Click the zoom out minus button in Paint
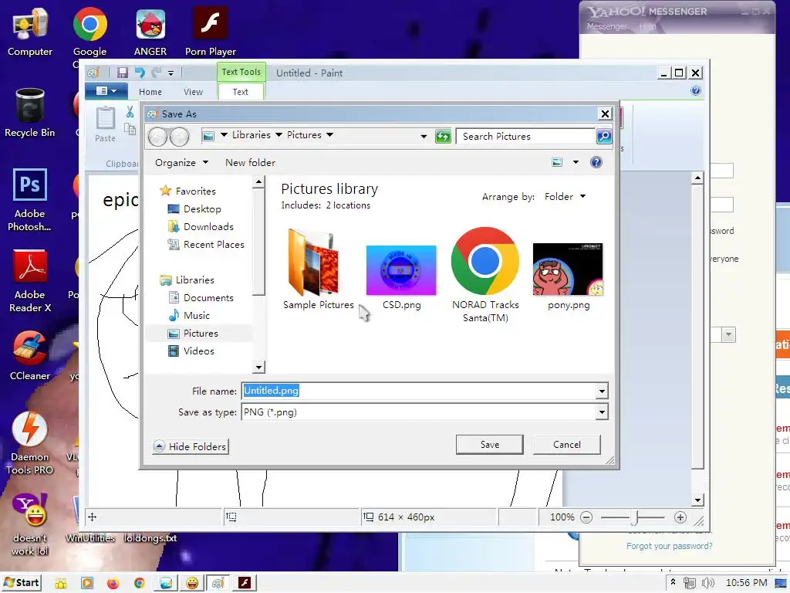This screenshot has height=593, width=790. click(x=586, y=517)
